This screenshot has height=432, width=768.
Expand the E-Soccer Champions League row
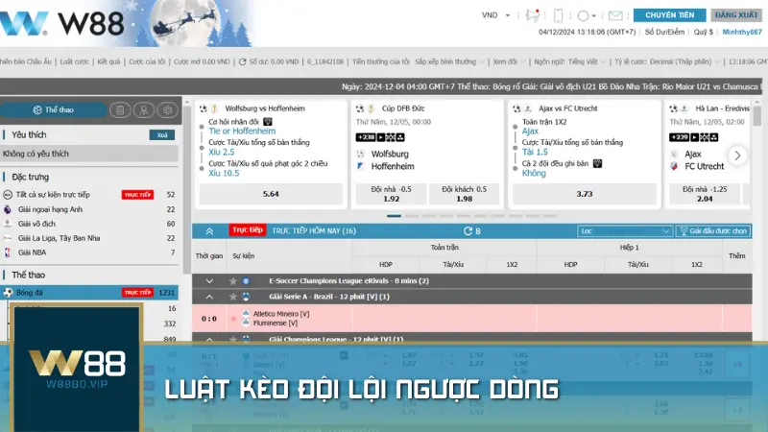coord(209,280)
